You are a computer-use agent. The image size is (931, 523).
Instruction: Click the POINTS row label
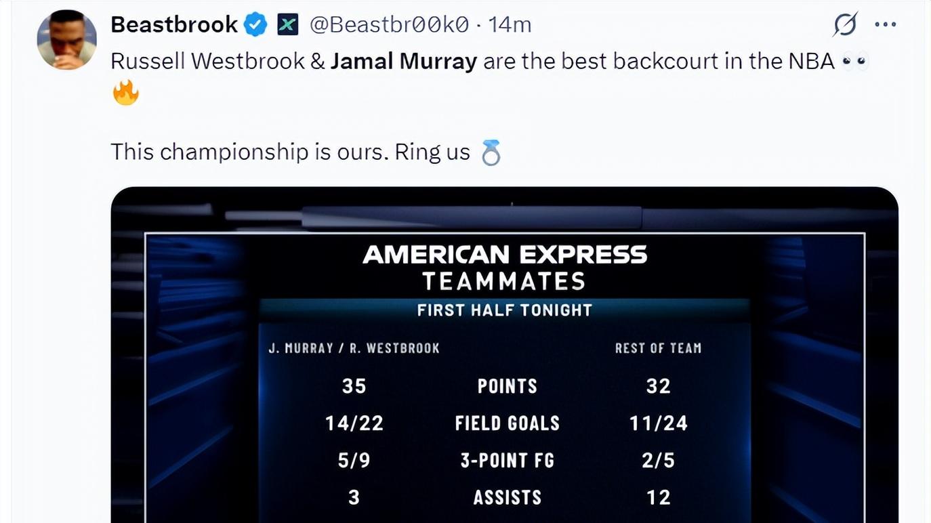click(x=508, y=386)
